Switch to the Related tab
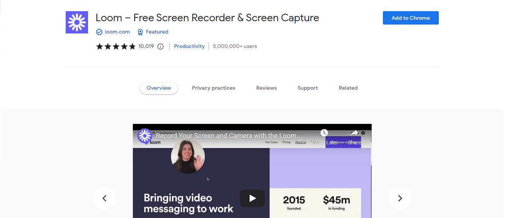The width and height of the screenshot is (506, 218). (348, 88)
